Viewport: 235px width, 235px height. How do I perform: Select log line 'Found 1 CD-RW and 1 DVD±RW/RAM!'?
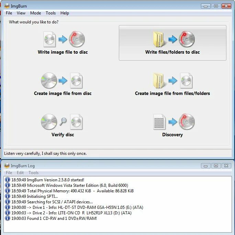point(54,218)
